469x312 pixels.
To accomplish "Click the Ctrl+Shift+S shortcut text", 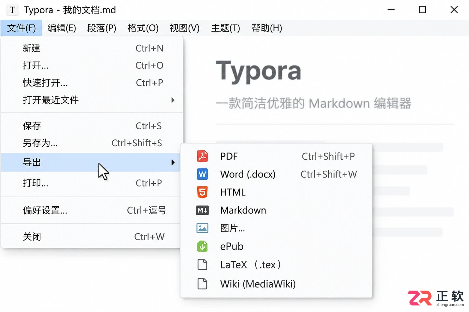I will pos(137,143).
